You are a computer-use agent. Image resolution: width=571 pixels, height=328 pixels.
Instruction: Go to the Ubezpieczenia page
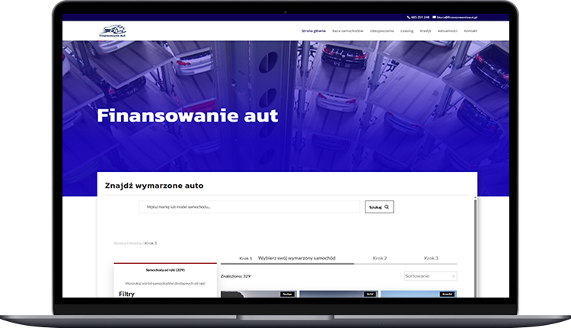(x=381, y=31)
